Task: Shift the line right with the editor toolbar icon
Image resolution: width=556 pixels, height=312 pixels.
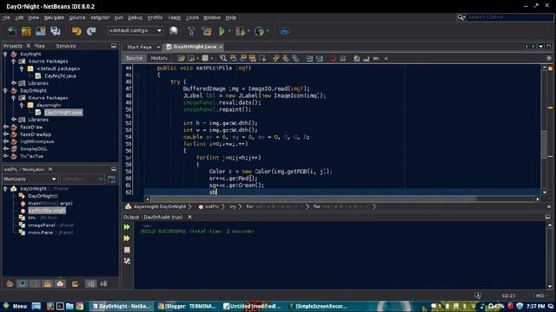Action: pyautogui.click(x=320, y=58)
